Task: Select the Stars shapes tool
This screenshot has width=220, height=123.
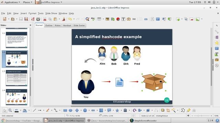Action: [117, 110]
